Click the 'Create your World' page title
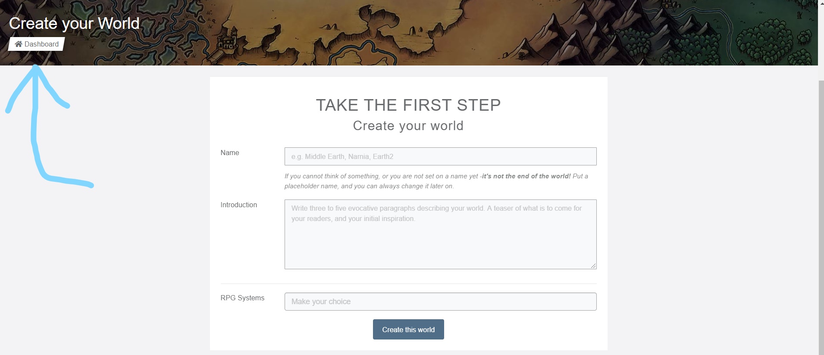 click(74, 23)
